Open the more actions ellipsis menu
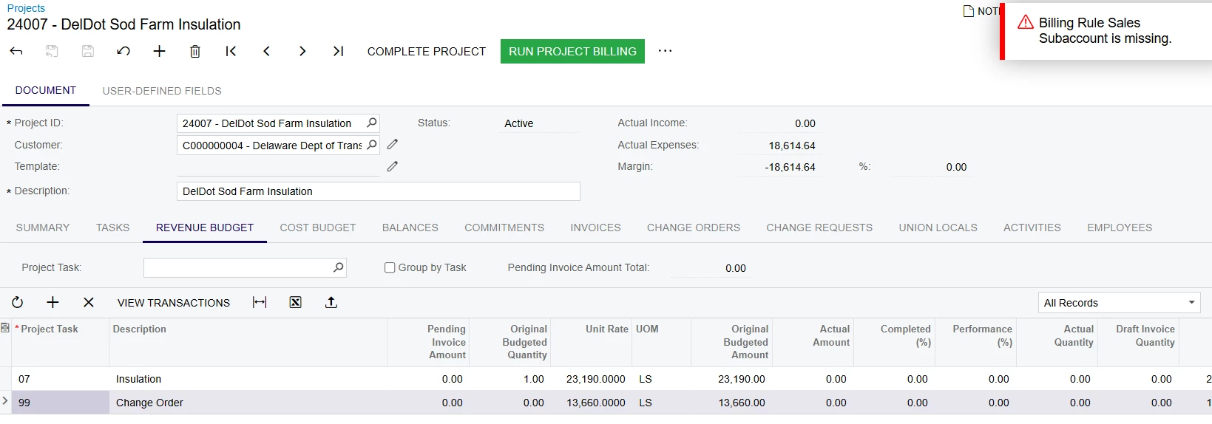Viewport: 1212px width, 424px height. pos(665,51)
